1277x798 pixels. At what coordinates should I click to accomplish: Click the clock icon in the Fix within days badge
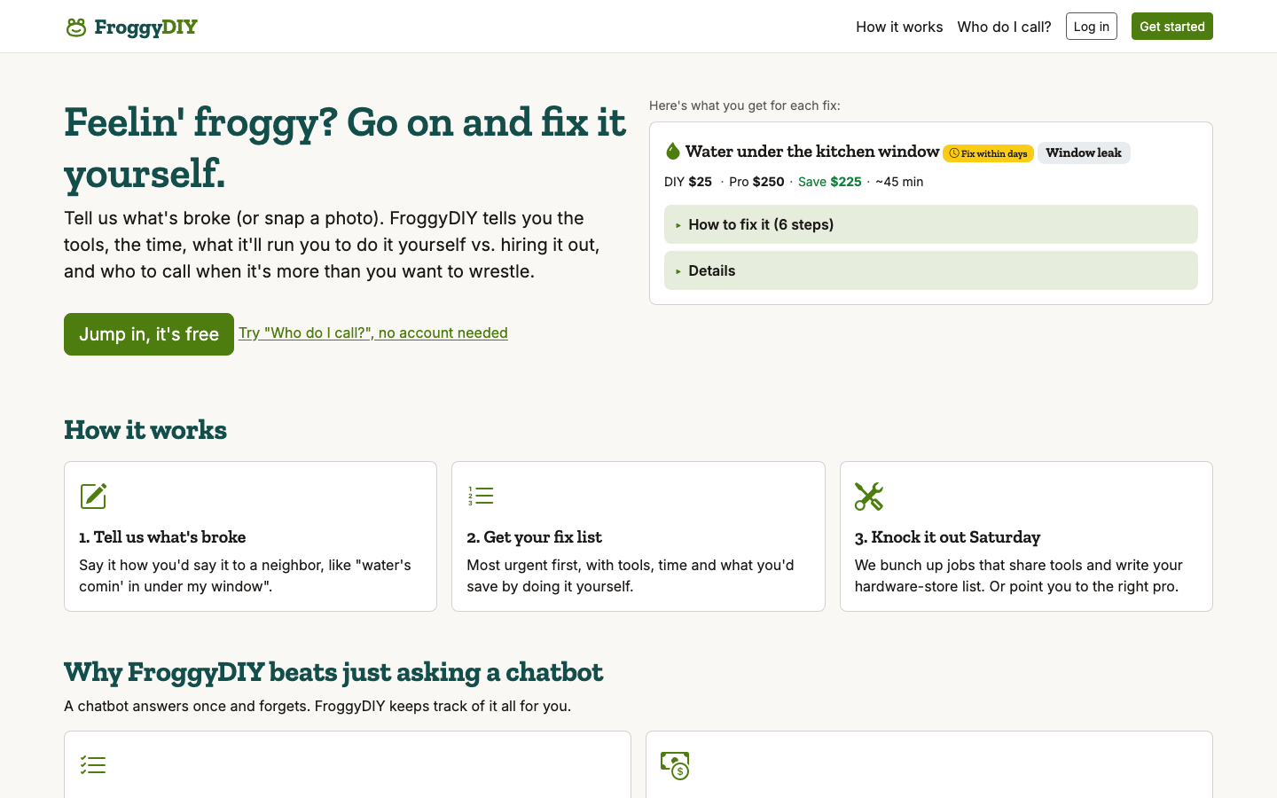click(x=954, y=153)
